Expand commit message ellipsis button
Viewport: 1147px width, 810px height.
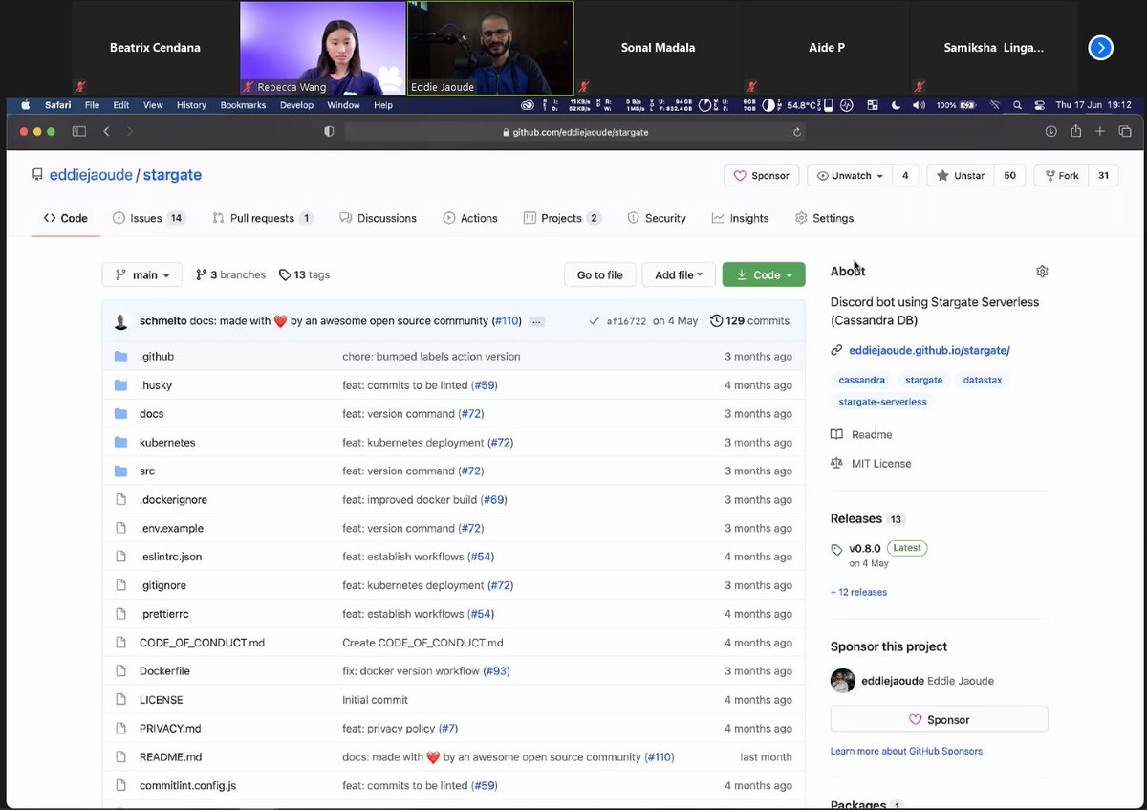click(x=535, y=321)
